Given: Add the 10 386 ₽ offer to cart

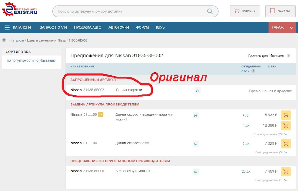Looking at the screenshot, I should (x=286, y=125).
